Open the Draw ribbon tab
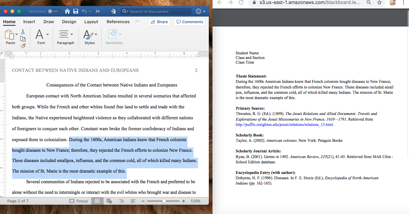Viewport: 409px width, 214px height. [49, 22]
